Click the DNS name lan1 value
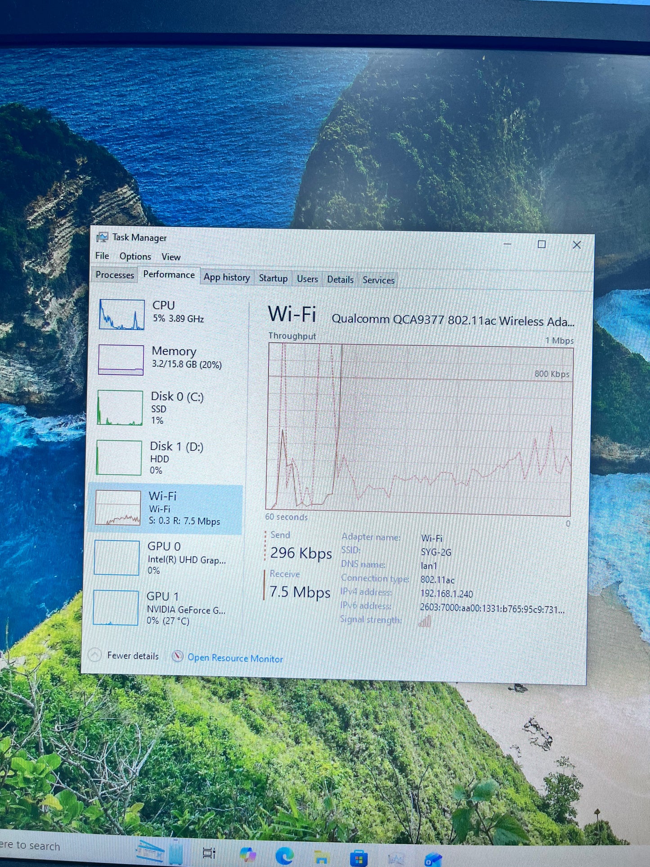 (429, 566)
